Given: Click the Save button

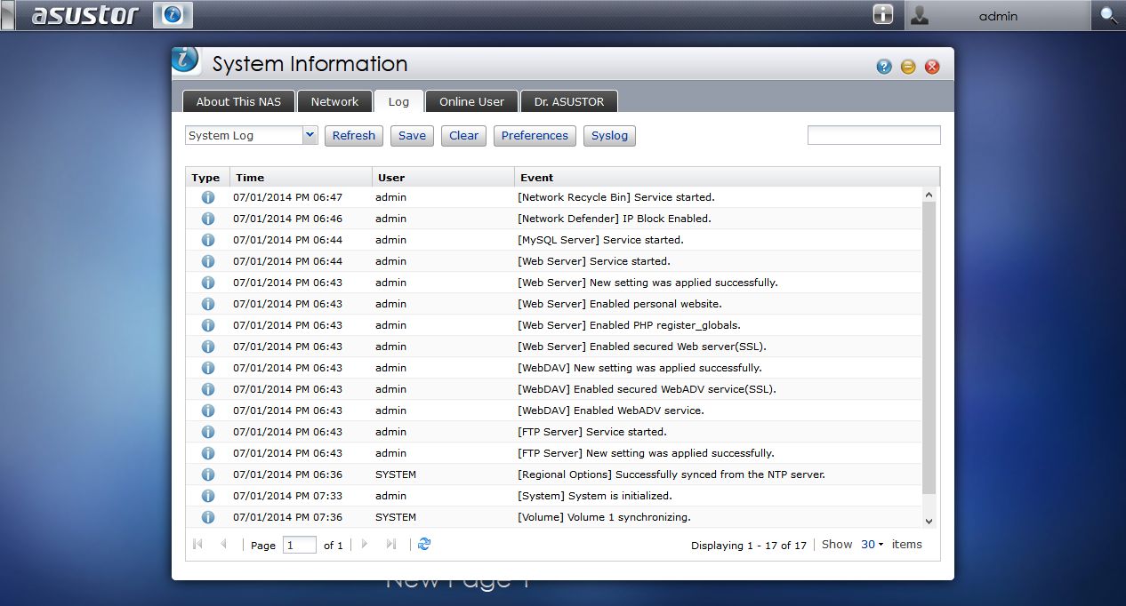Looking at the screenshot, I should tap(412, 135).
